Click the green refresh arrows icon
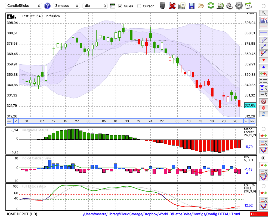The image size is (272, 218). pos(211,5)
